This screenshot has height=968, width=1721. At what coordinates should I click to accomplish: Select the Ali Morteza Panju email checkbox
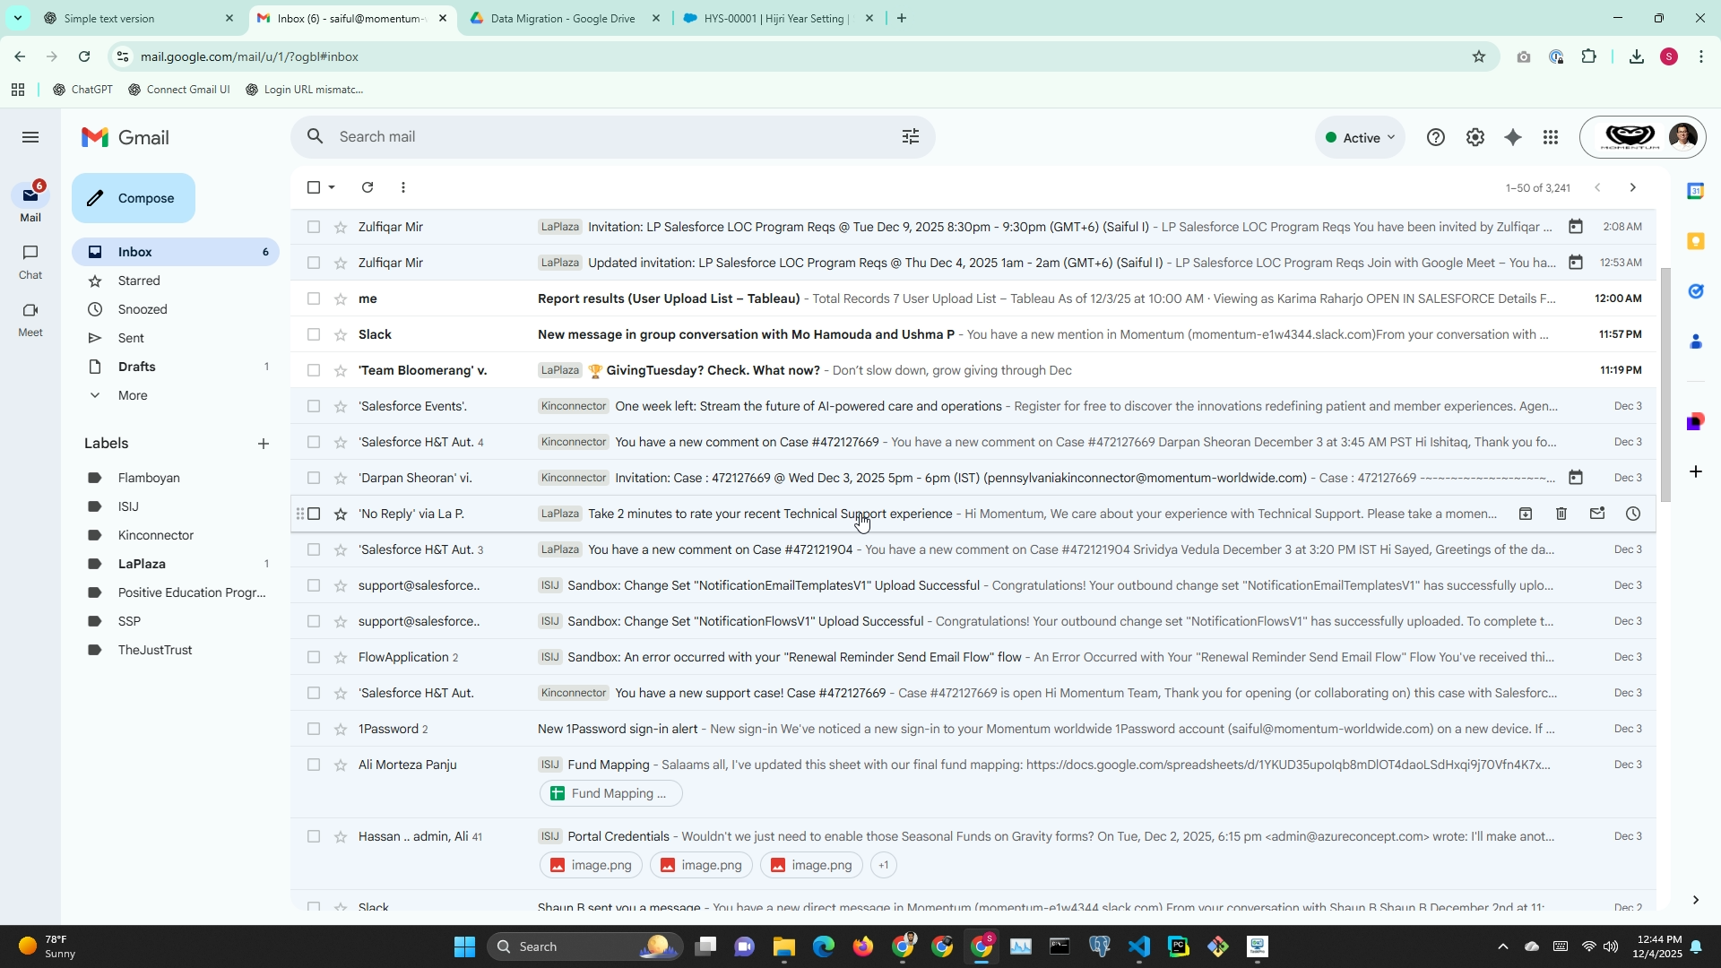pos(314,765)
